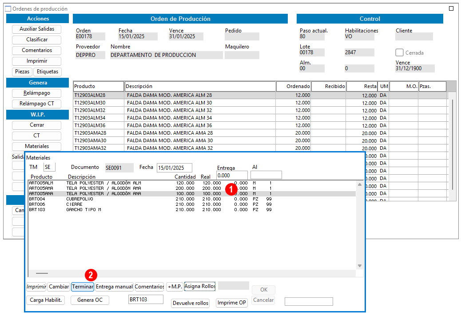The width and height of the screenshot is (461, 316).
Task: Toggle the Cerrada checkbox
Action: 399,52
